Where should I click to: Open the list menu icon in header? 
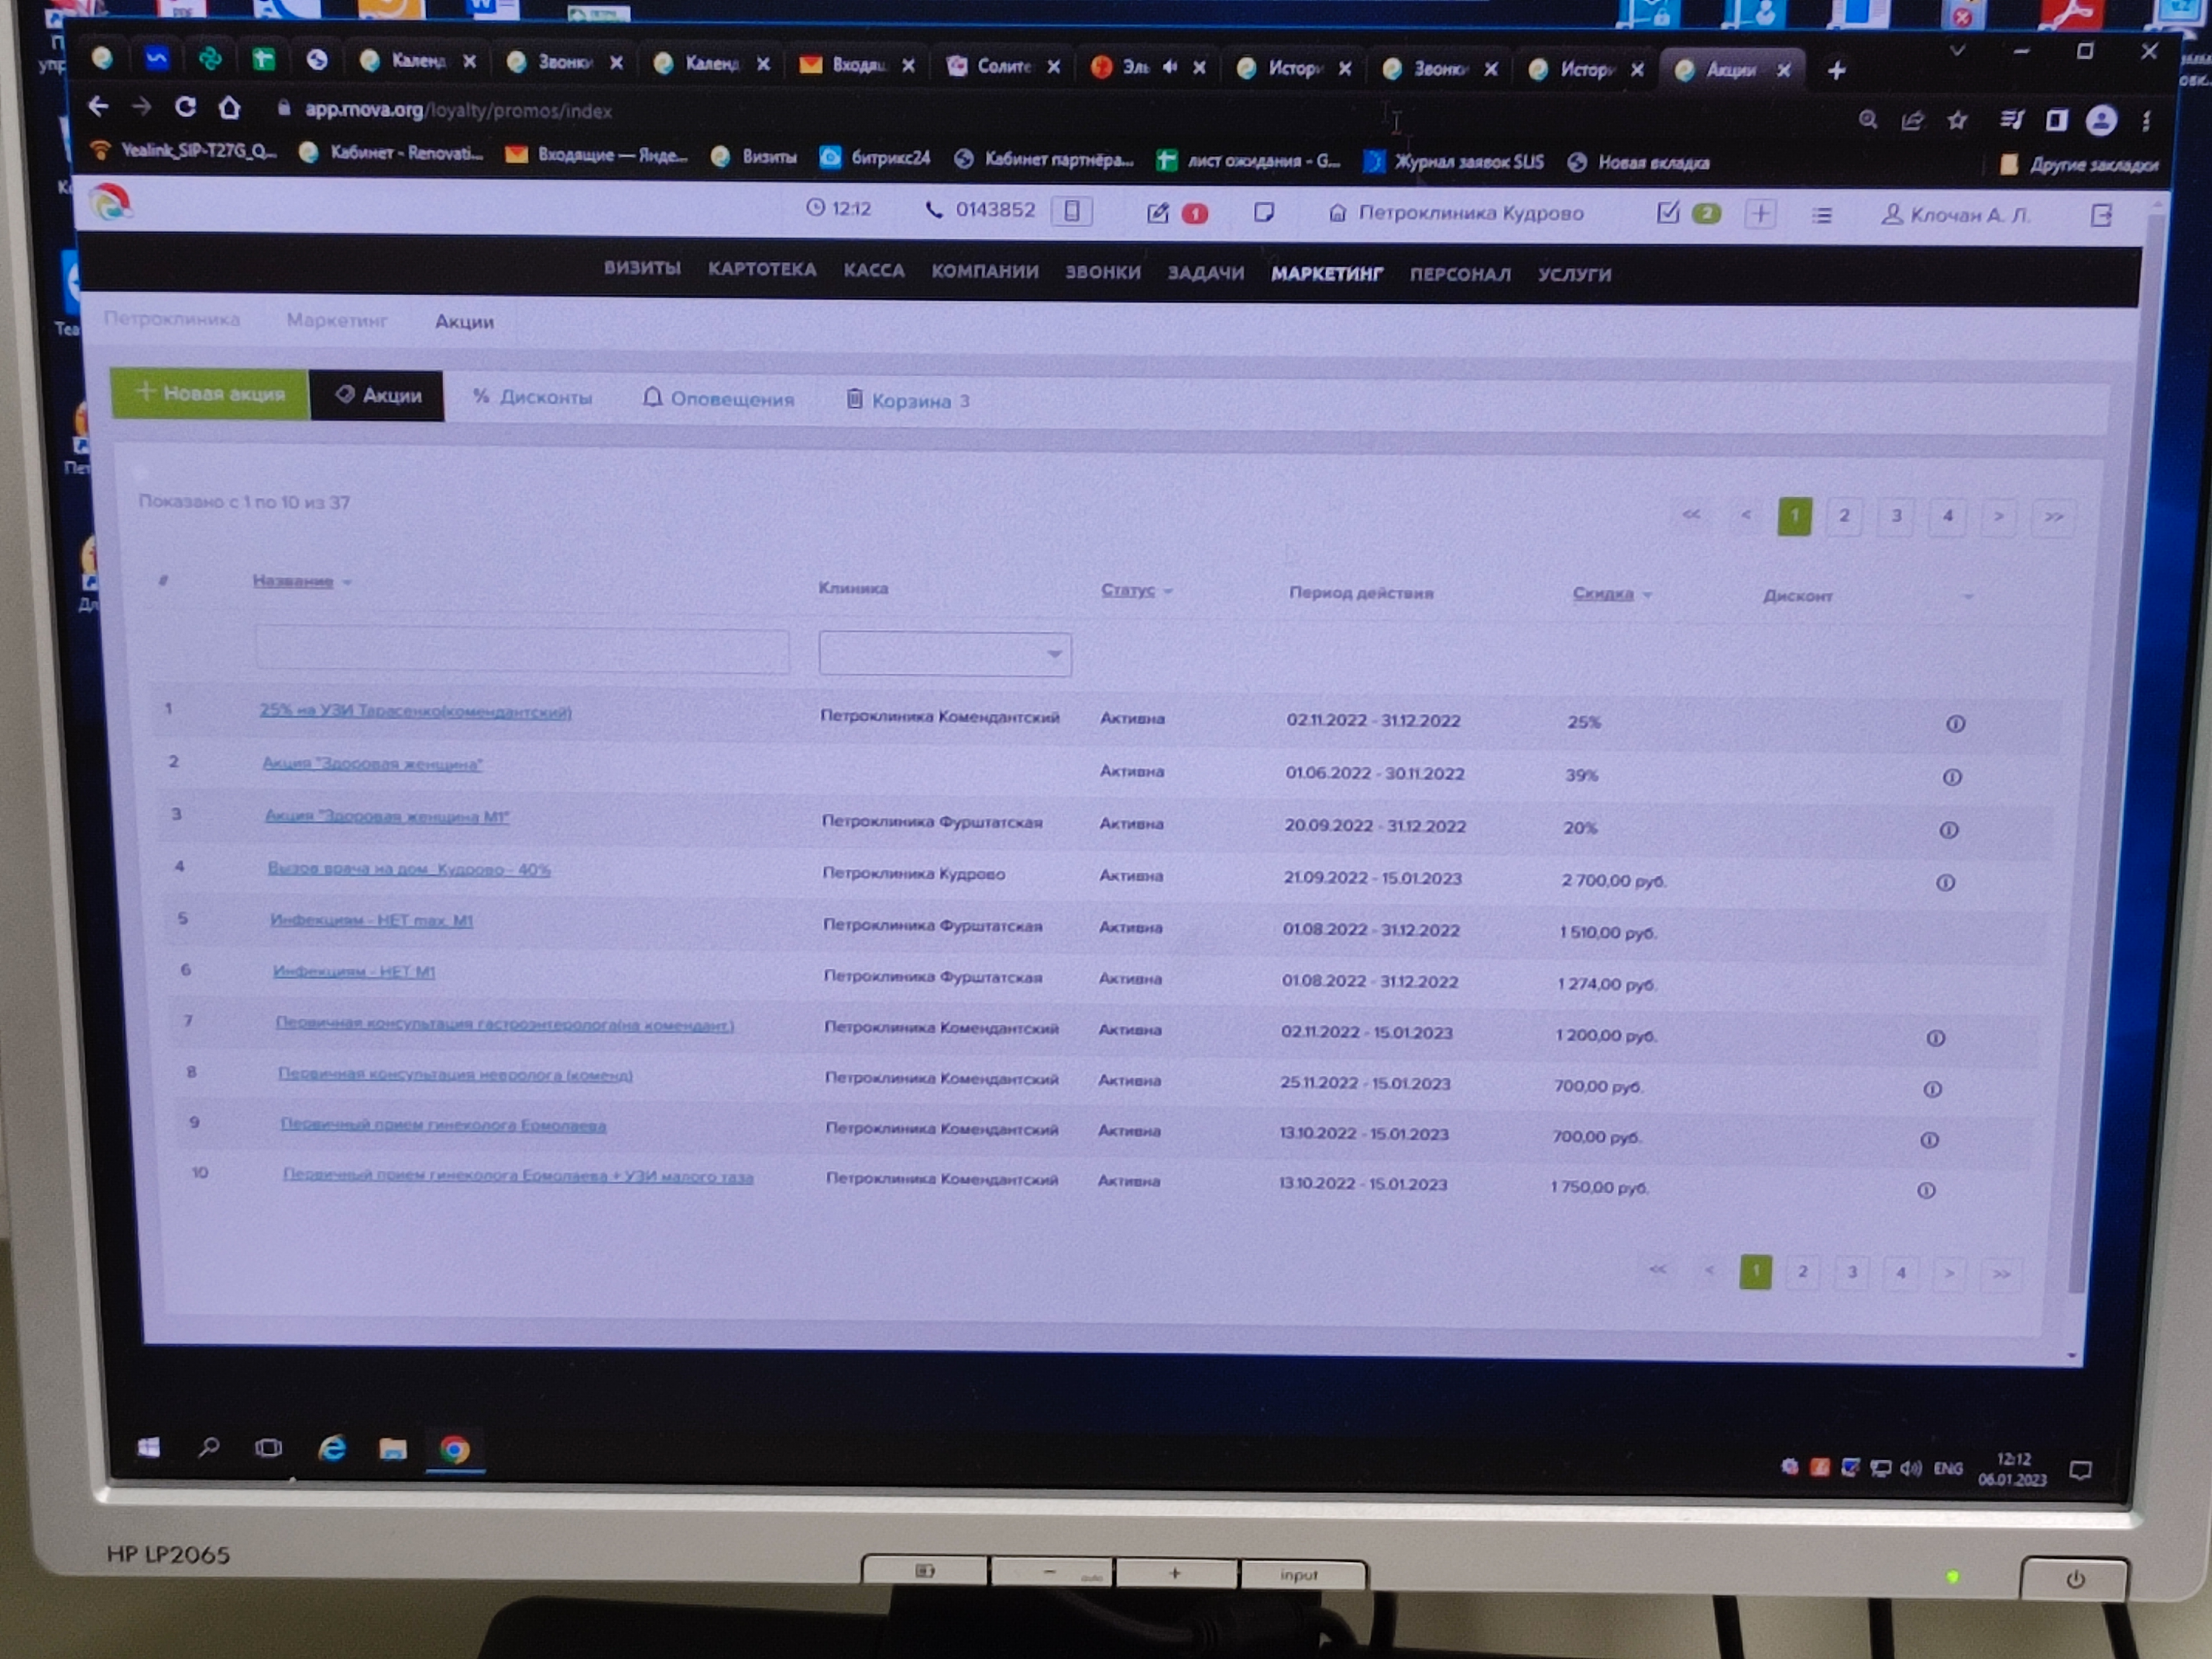click(1822, 215)
